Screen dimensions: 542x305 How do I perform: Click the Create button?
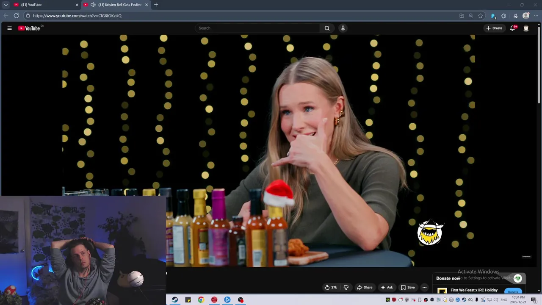tap(494, 28)
